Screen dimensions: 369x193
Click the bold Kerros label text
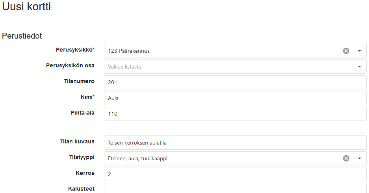[x=85, y=173]
